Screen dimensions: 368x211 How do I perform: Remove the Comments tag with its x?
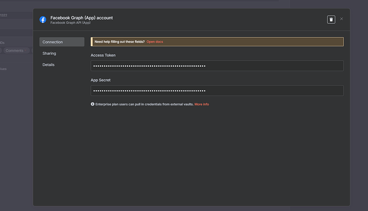coord(26,51)
